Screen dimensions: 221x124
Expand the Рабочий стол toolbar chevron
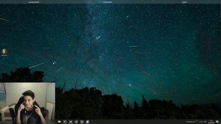[x=196, y=121]
